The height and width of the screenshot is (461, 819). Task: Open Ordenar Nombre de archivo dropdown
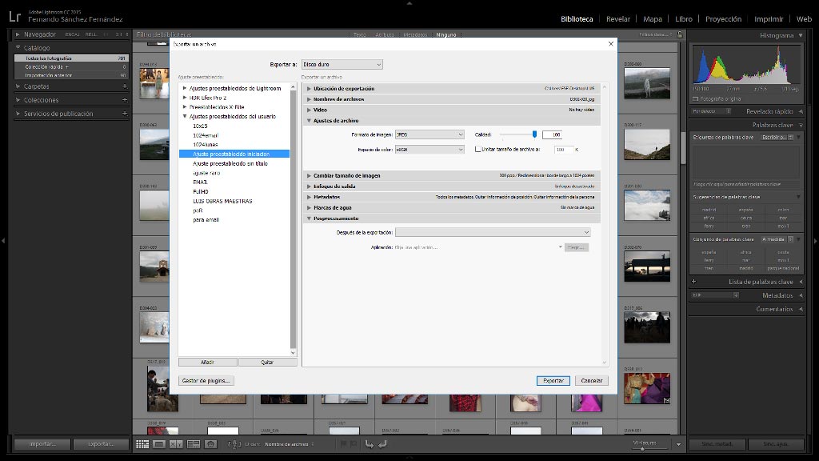click(289, 444)
